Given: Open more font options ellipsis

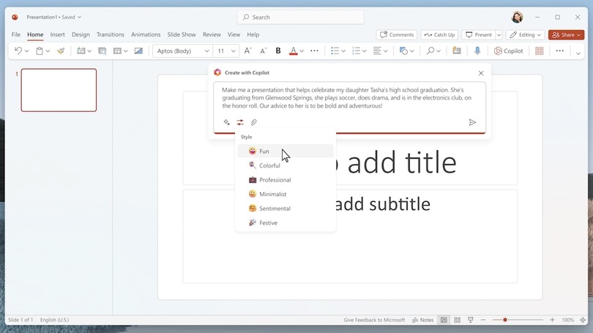Looking at the screenshot, I should [314, 50].
